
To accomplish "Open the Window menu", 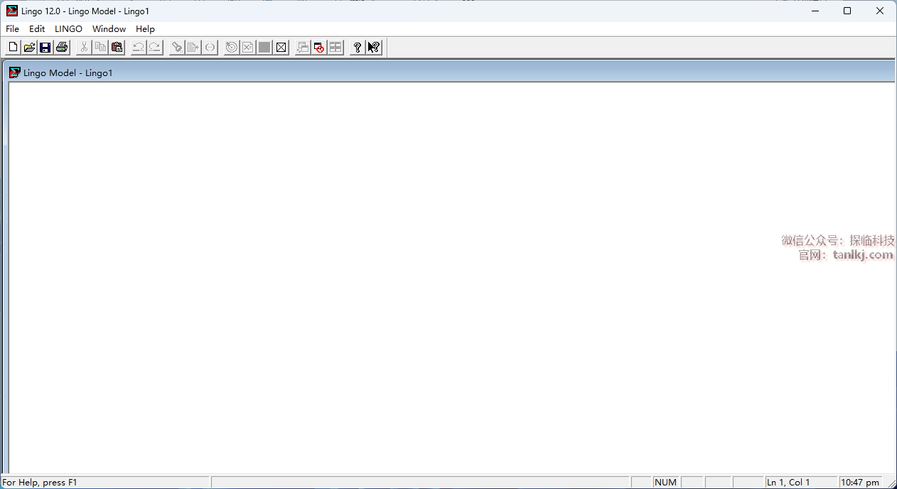I will point(109,29).
